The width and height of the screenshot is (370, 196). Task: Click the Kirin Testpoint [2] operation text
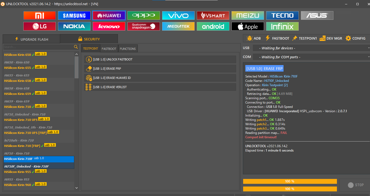(x=275, y=85)
